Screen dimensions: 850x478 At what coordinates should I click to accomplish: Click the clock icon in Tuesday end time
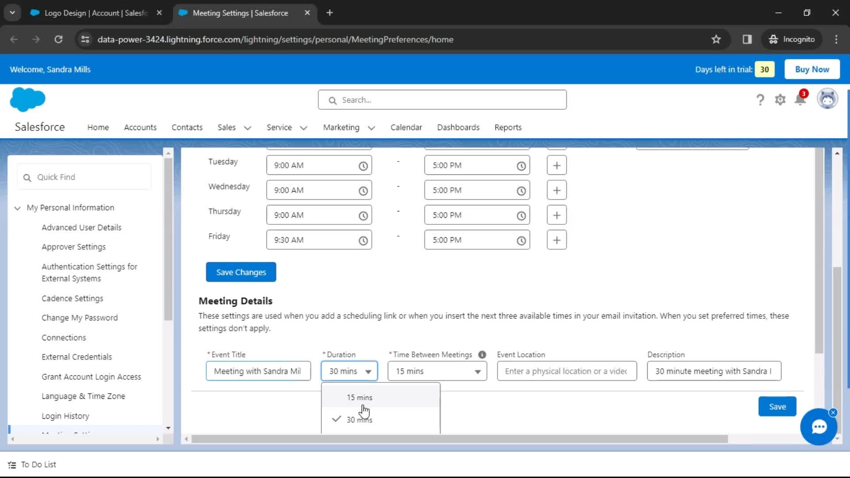(521, 166)
